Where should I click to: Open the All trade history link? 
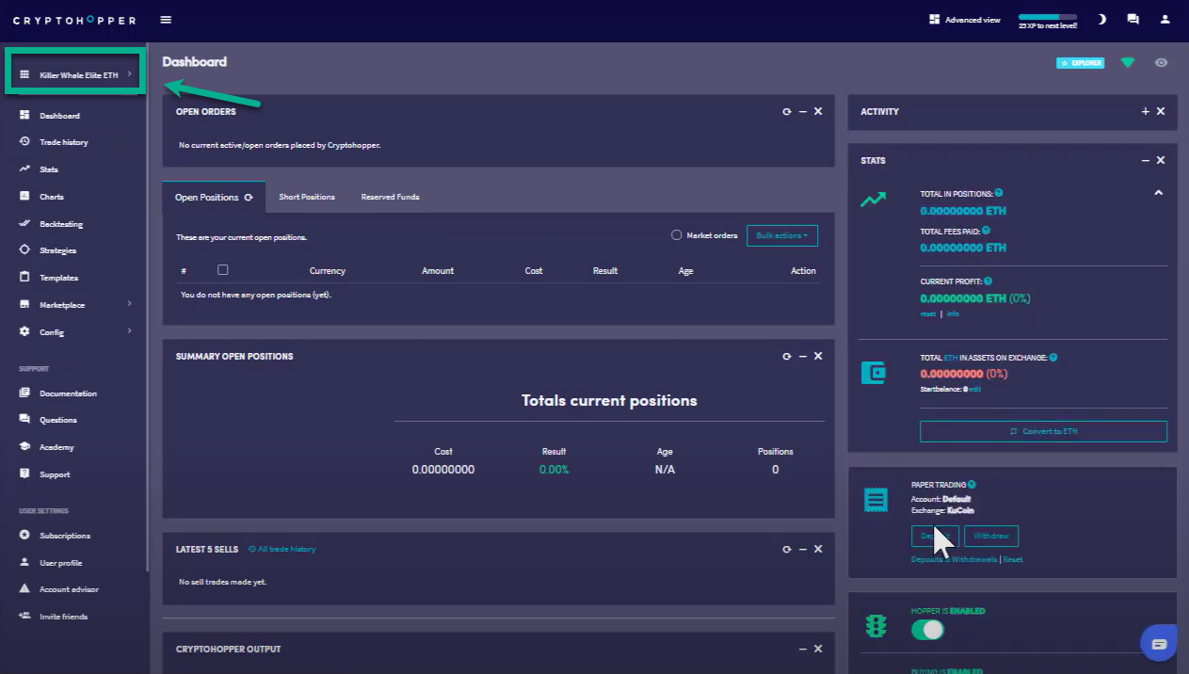pos(282,549)
